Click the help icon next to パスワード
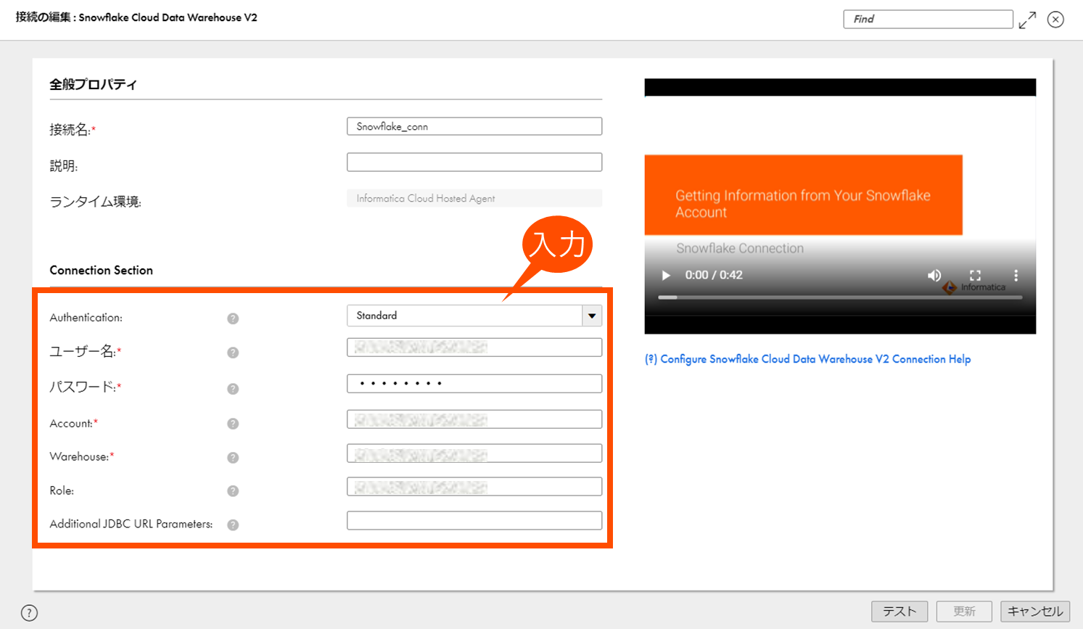This screenshot has width=1083, height=629. [x=233, y=389]
